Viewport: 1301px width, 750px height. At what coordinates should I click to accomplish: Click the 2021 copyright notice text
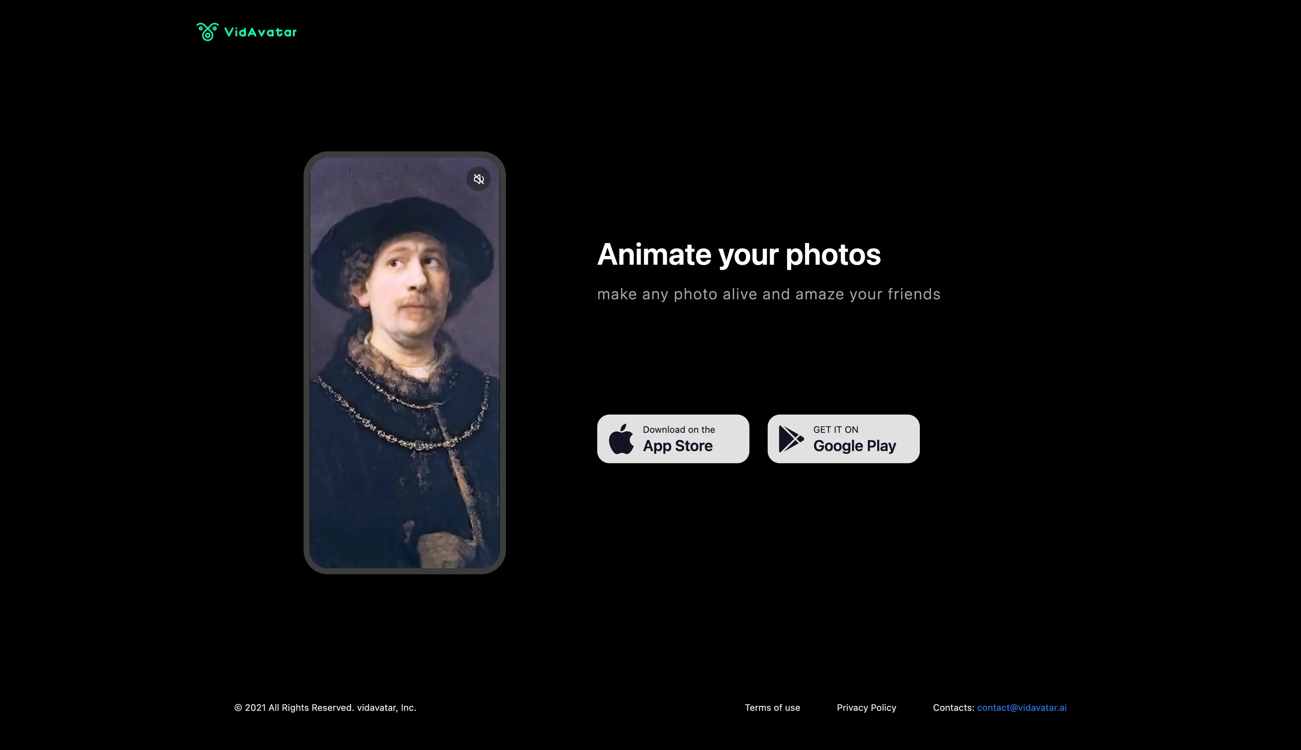click(x=325, y=708)
